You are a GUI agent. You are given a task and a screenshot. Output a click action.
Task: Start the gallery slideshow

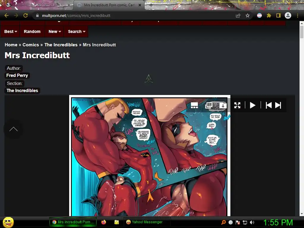tap(252, 105)
